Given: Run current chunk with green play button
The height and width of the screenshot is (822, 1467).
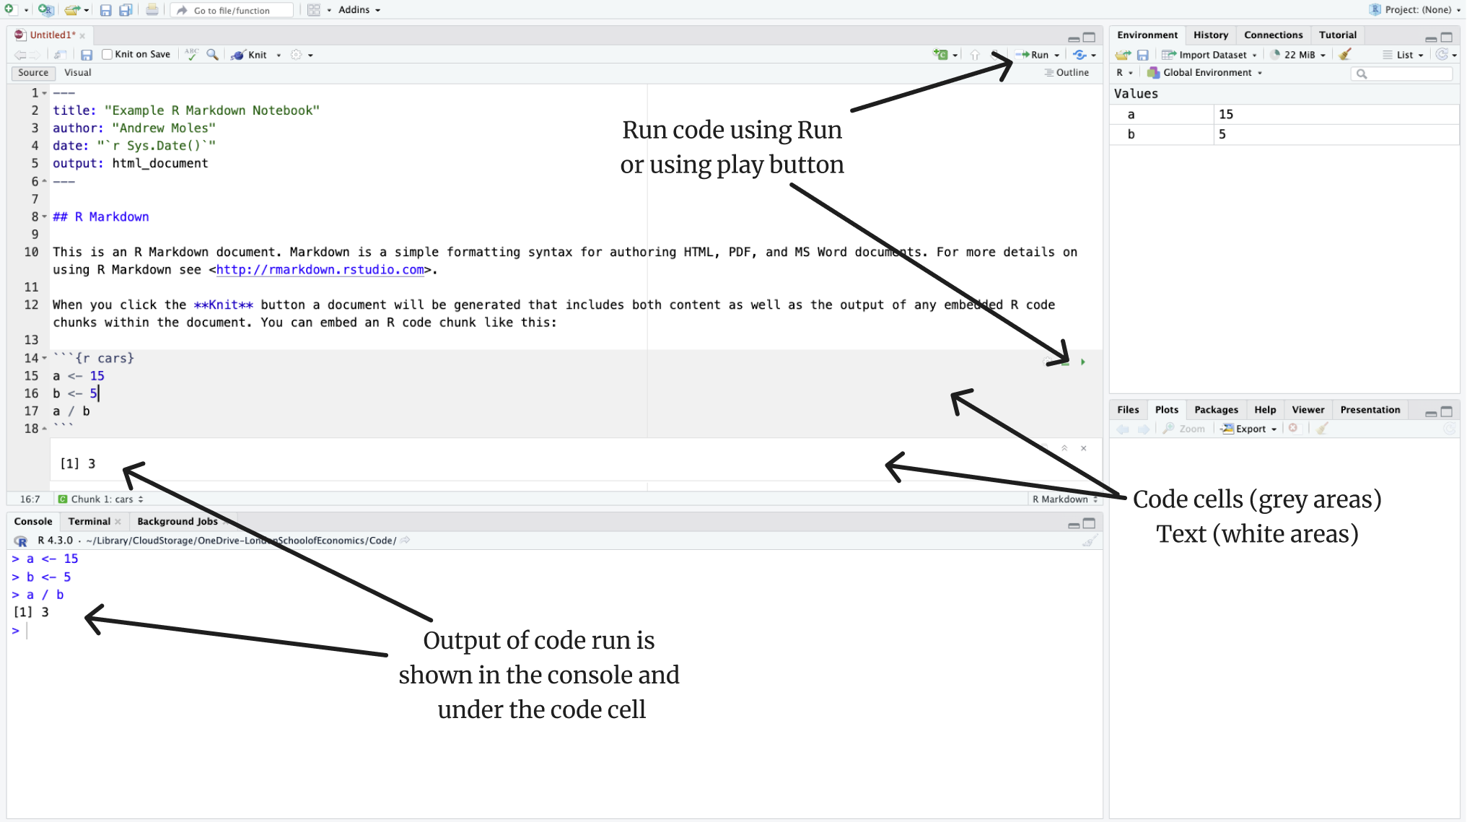Looking at the screenshot, I should [x=1082, y=362].
